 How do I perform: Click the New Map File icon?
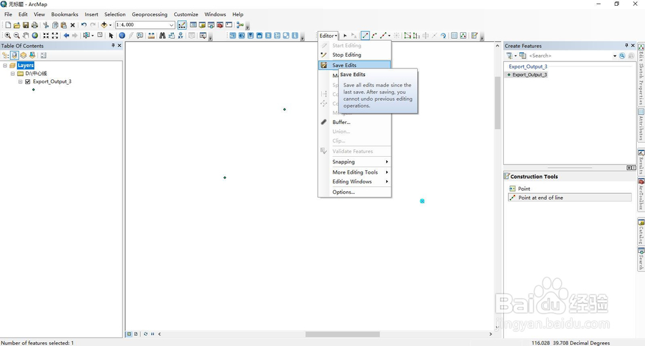pos(8,25)
